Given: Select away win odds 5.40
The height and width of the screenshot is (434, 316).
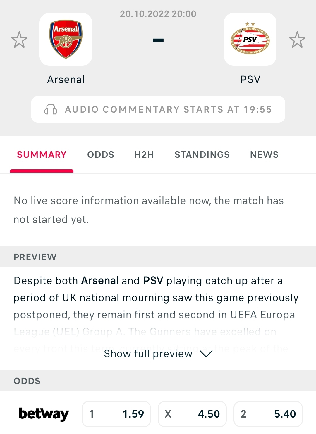Looking at the screenshot, I should click(x=268, y=414).
